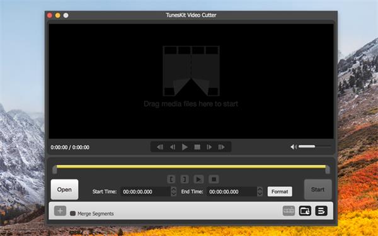Adjust the volume slider
Screen dimensions: 378x236
click(315, 147)
